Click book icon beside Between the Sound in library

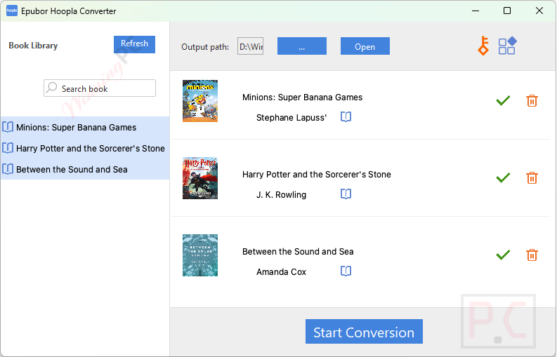pyautogui.click(x=8, y=169)
